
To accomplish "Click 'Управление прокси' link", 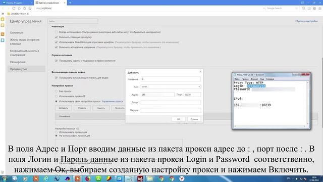I will (x=112, y=101).
